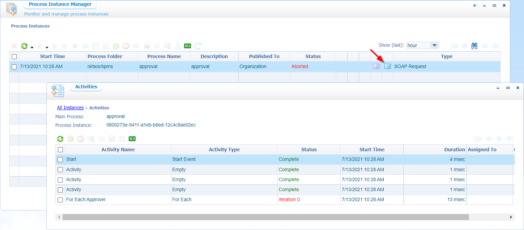Select the For Each Approver checkbox
The image size is (524, 230).
(x=60, y=200)
